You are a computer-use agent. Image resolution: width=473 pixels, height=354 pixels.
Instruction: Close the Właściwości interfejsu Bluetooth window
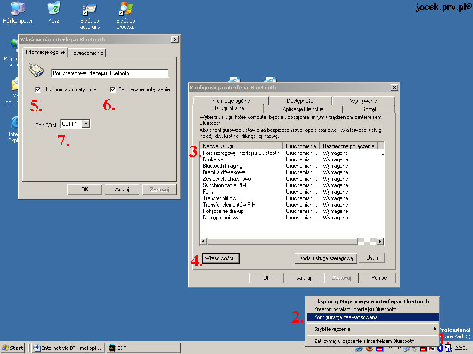[x=175, y=40]
